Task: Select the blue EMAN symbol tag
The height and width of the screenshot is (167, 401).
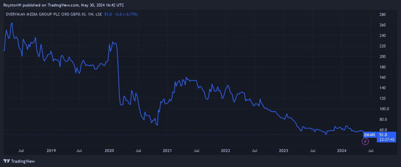Action: 369,134
